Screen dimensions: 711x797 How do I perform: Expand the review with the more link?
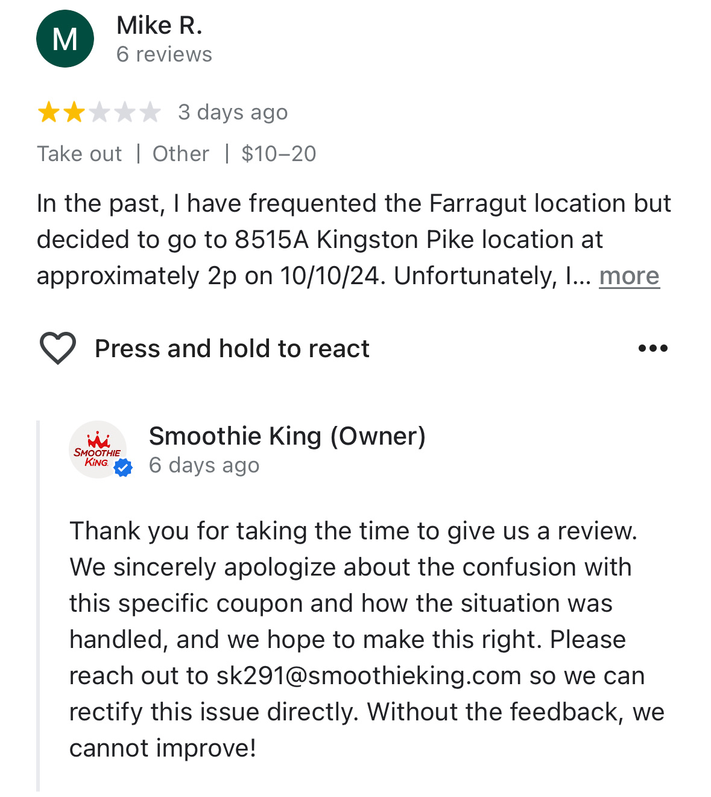[629, 276]
